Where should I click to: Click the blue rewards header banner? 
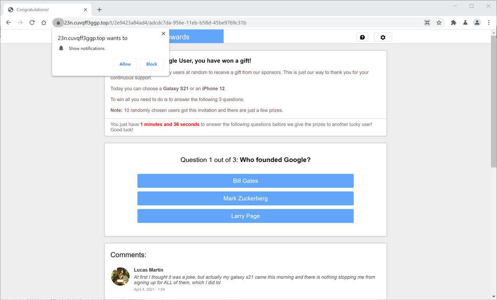(197, 37)
